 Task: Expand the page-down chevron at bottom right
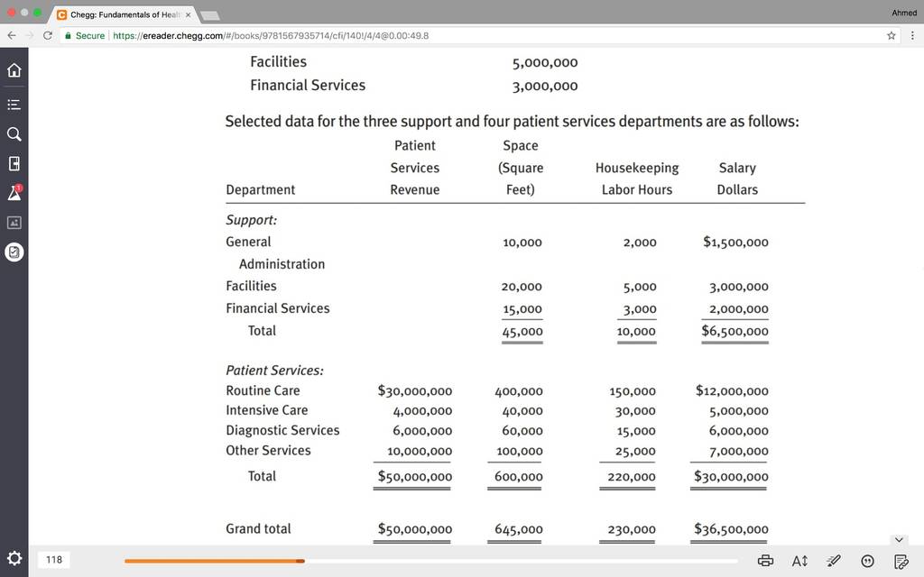coord(899,539)
